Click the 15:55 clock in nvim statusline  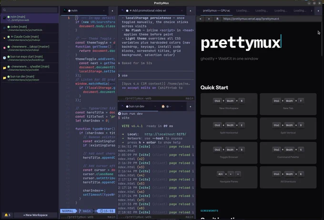106,211
